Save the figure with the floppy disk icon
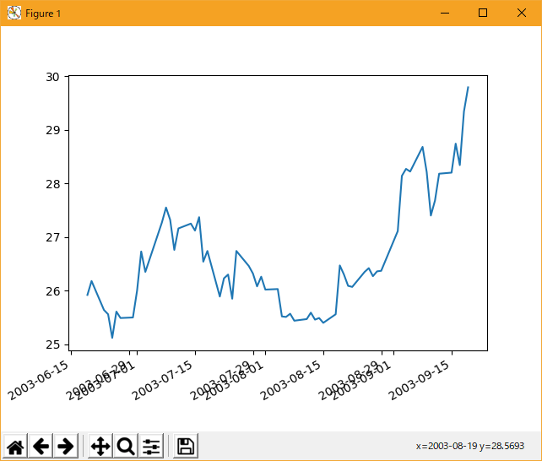Viewport: 542px width, 461px height. [x=186, y=446]
